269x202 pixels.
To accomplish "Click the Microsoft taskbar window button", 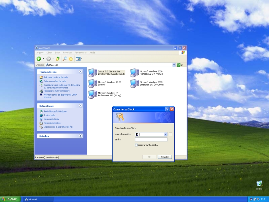I will coord(38,199).
